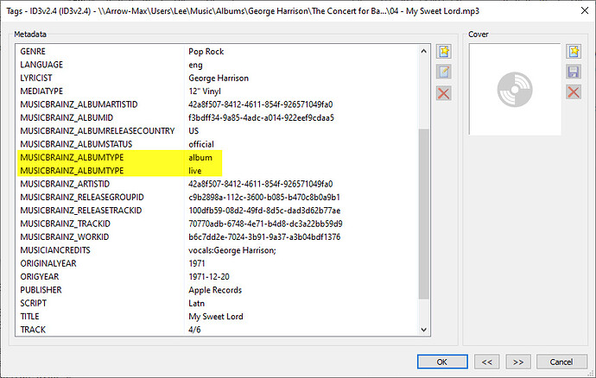Select the MUSICBRAINZ_ALBUMSTATUS row
Image resolution: width=596 pixels, height=378 pixels.
tap(217, 144)
